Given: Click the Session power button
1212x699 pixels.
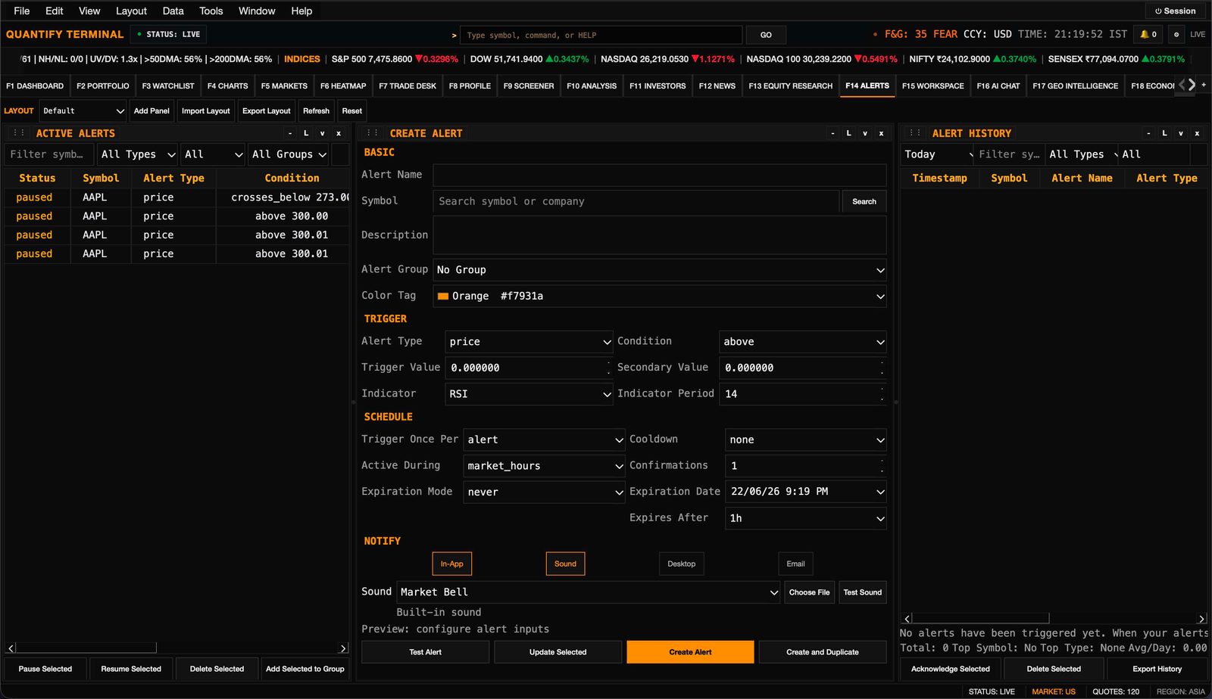Looking at the screenshot, I should [1175, 11].
